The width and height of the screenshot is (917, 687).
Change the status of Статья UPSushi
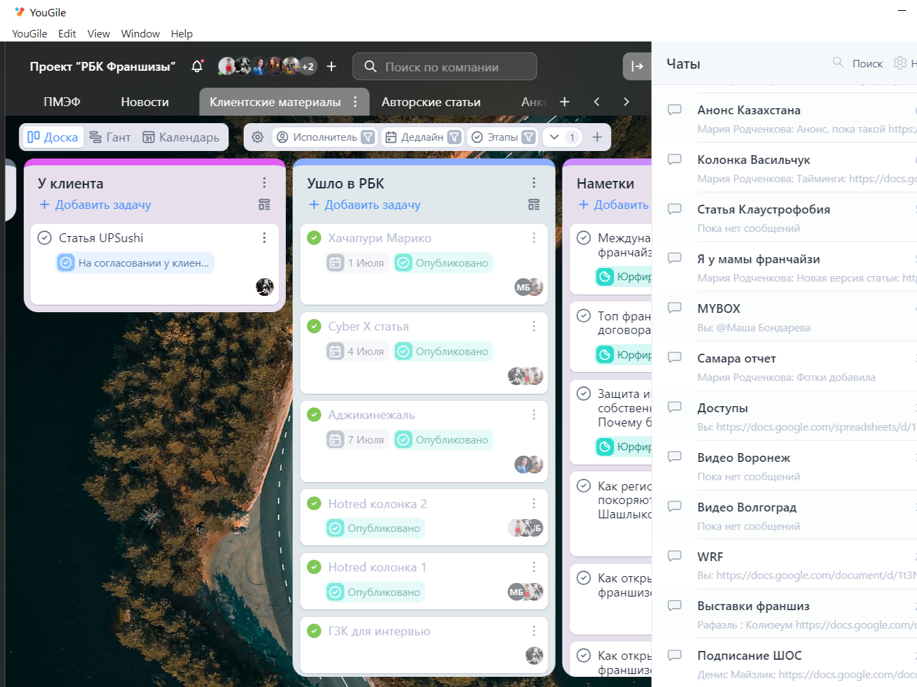[135, 263]
